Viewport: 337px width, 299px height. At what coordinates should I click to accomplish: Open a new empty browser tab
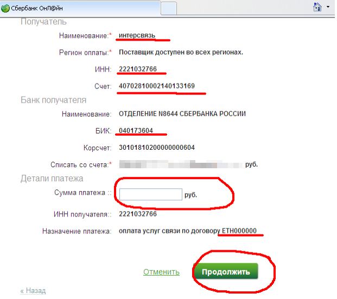pos(169,9)
